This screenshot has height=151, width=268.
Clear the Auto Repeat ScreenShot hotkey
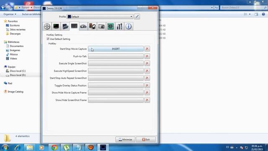pyautogui.click(x=147, y=78)
